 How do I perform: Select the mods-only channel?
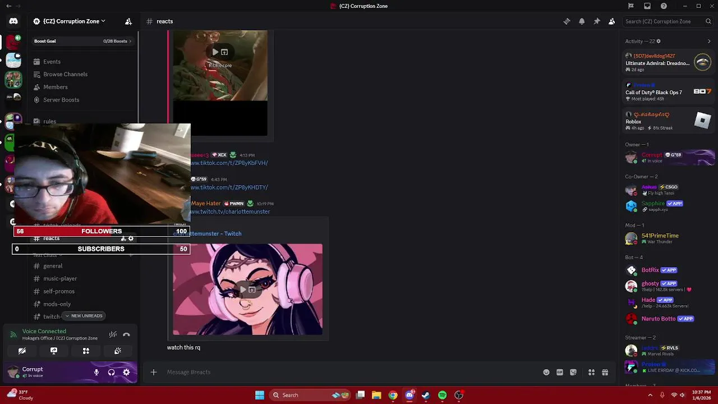57,304
